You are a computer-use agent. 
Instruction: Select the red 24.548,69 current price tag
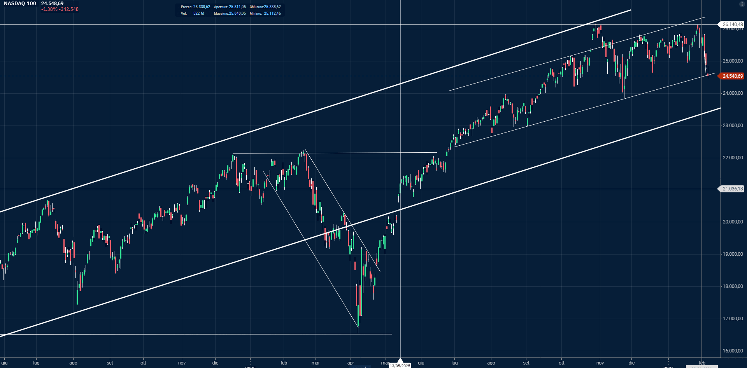point(732,76)
